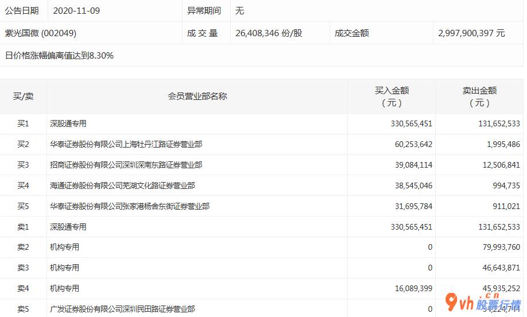The width and height of the screenshot is (527, 317).
Task: Click 深股通专用 in the 买1 row
Action: pos(68,123)
